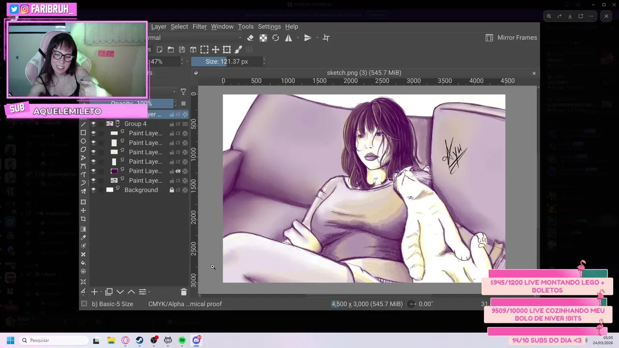
Task: Select the Enclose and fill tool
Action: click(x=83, y=271)
